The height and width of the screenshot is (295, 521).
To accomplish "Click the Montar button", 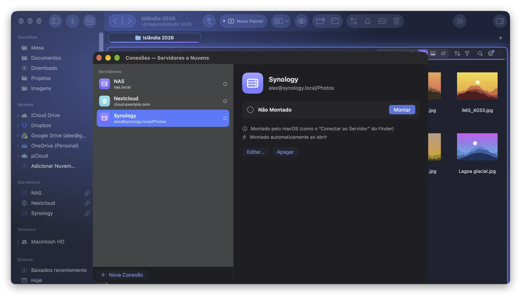I will click(x=402, y=110).
